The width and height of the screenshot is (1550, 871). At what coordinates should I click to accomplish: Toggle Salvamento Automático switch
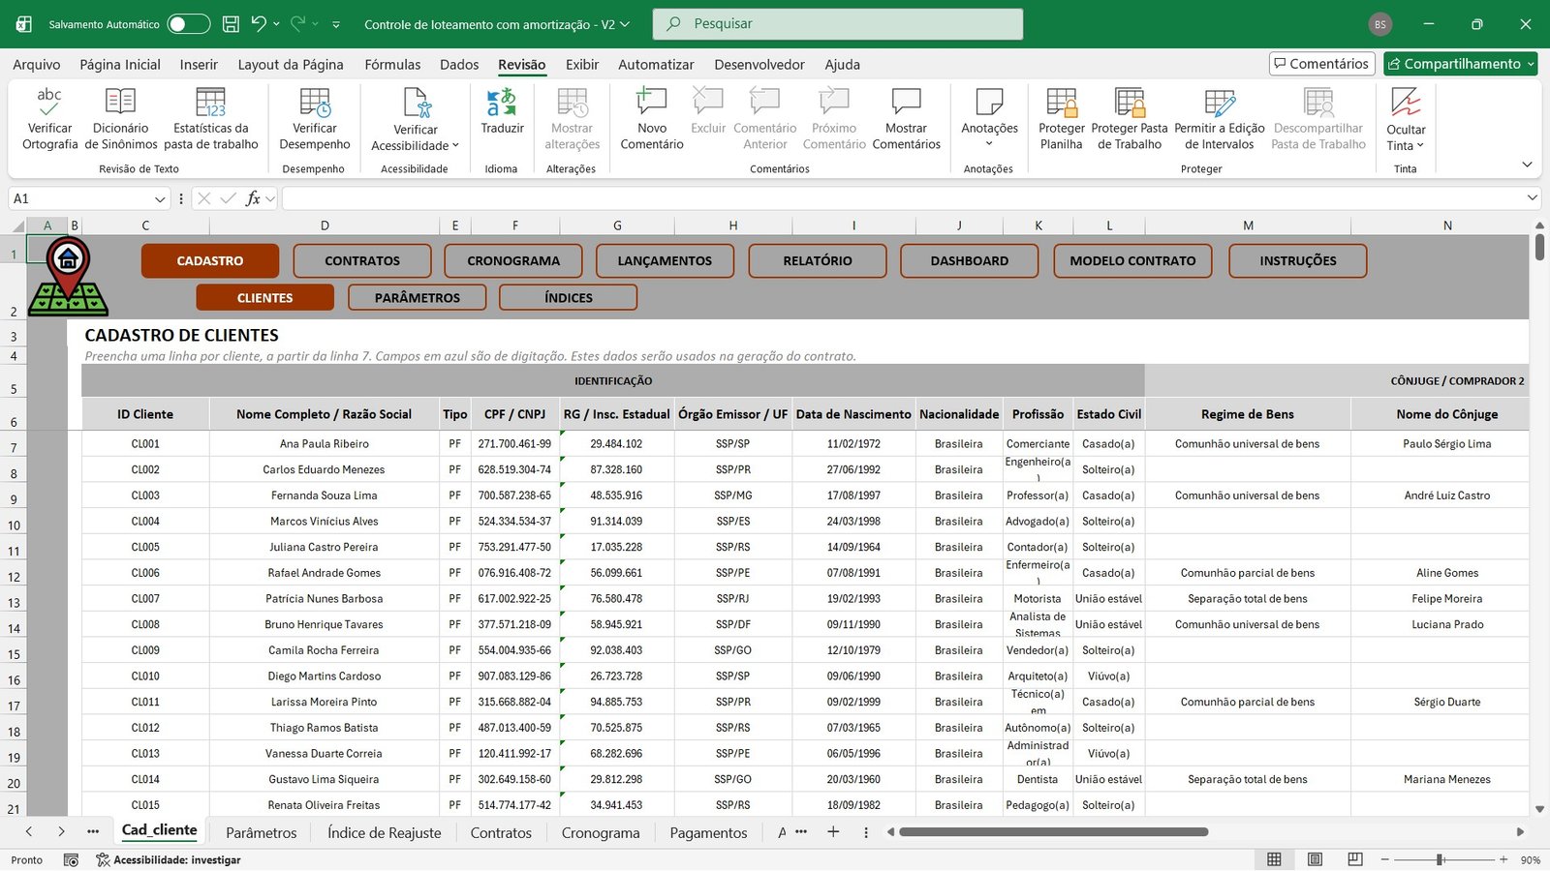pos(188,24)
